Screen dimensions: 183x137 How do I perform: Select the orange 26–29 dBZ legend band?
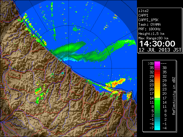(157, 80)
